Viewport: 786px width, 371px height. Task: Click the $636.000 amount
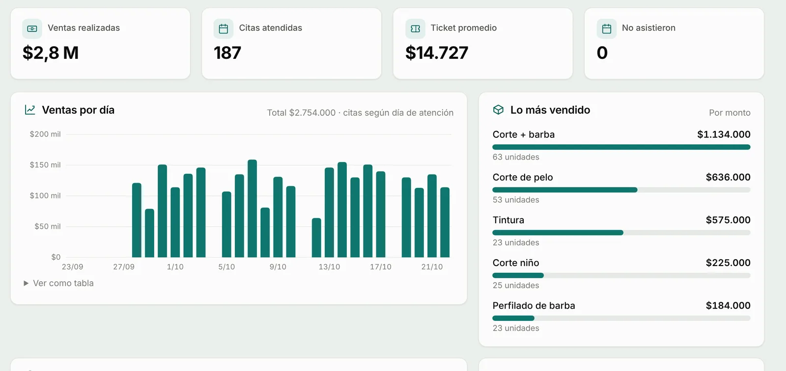(x=728, y=177)
